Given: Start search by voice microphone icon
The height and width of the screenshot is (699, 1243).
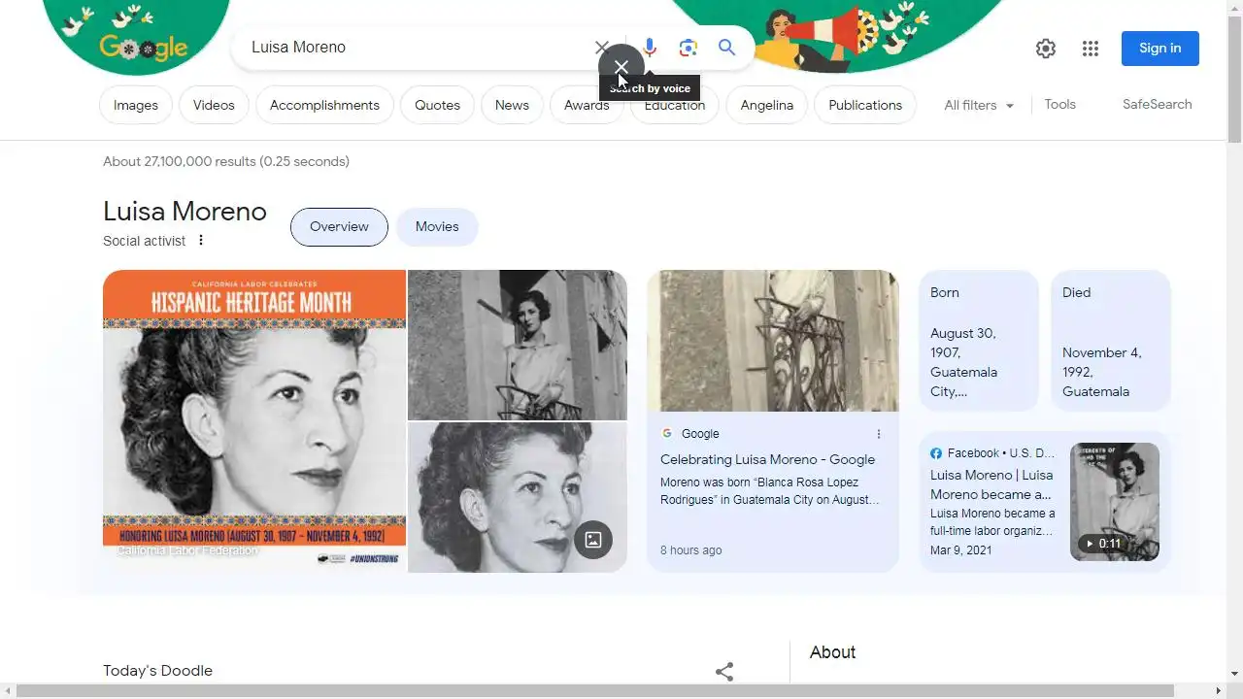Looking at the screenshot, I should [650, 47].
